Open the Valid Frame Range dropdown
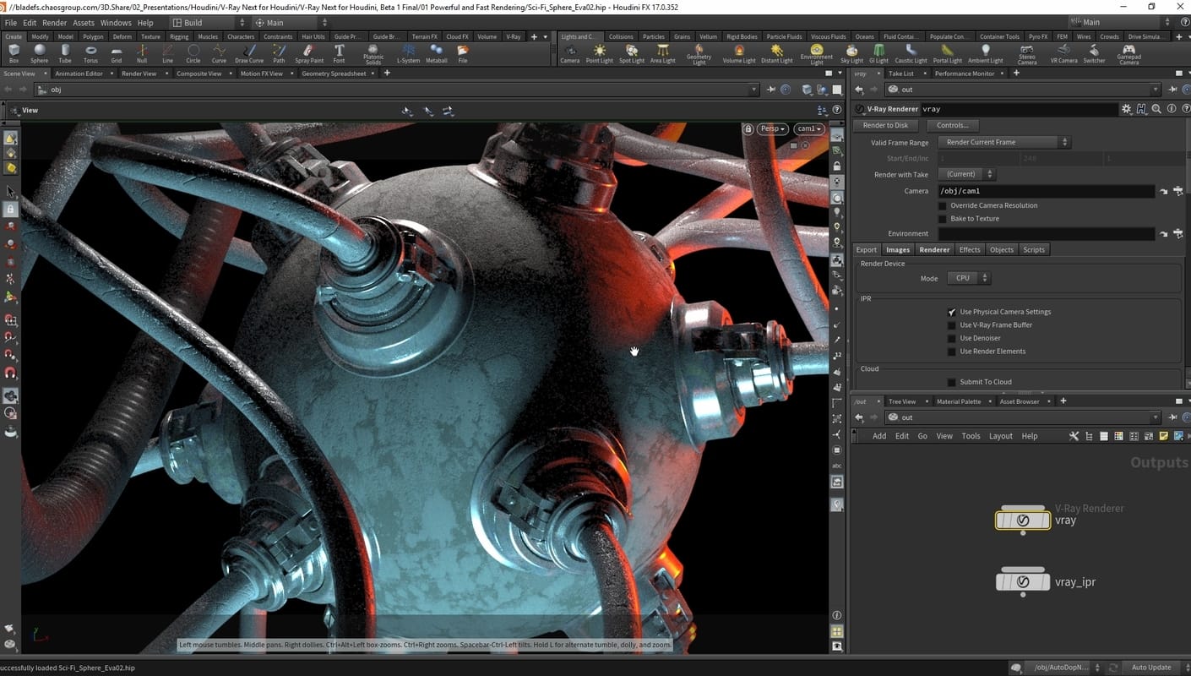 [x=1004, y=143]
